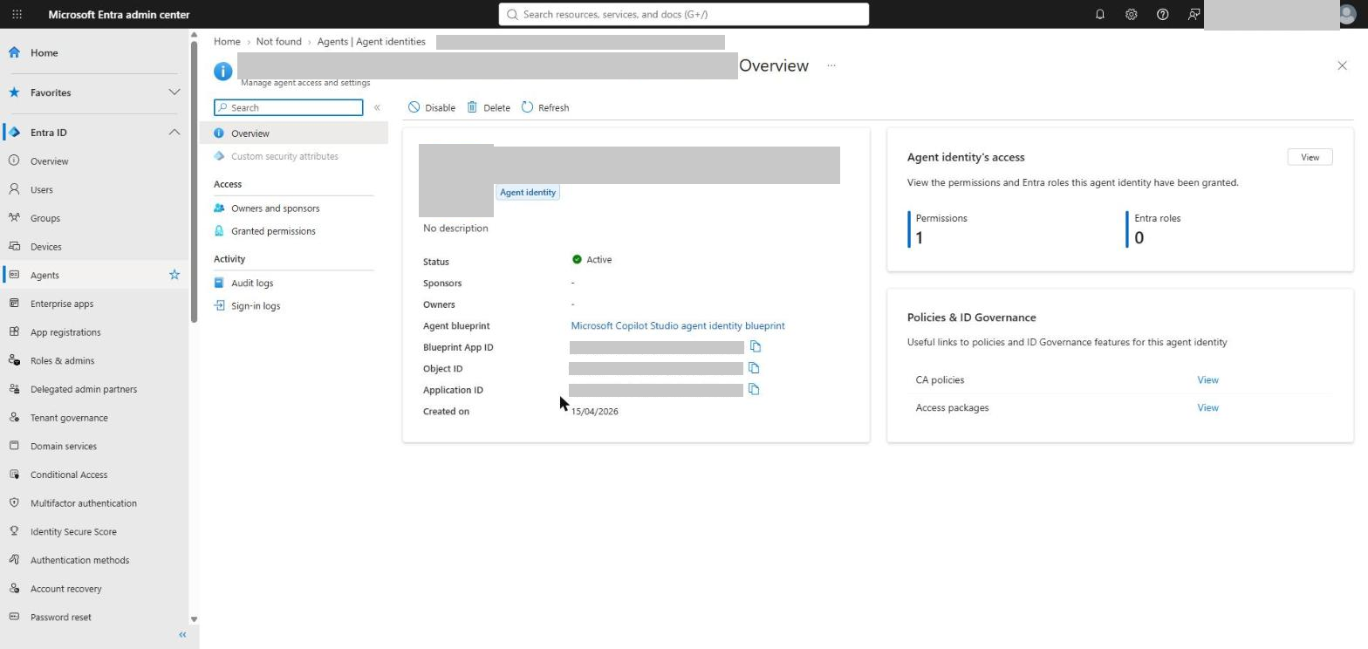1368x649 pixels.
Task: Copy the Application ID
Action: pyautogui.click(x=754, y=390)
